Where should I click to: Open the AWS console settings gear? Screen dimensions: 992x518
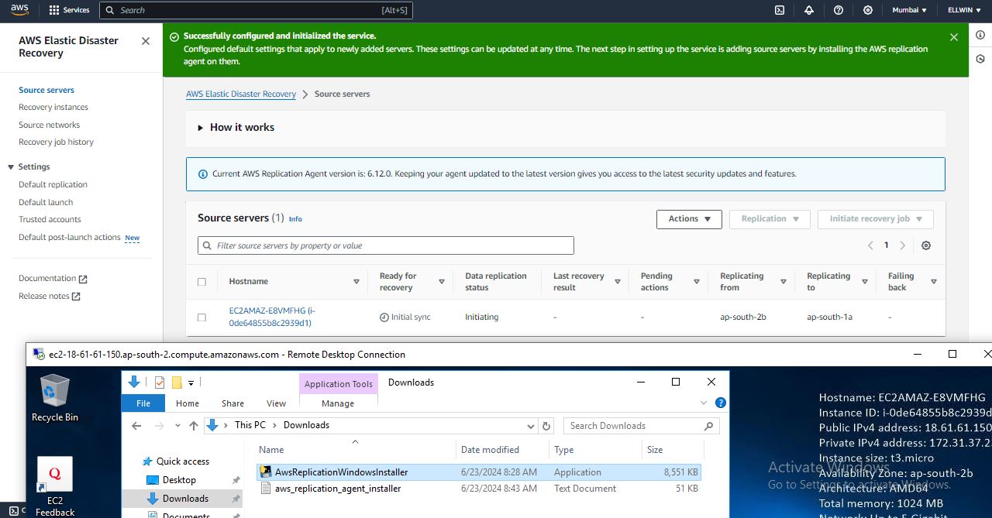pyautogui.click(x=868, y=10)
